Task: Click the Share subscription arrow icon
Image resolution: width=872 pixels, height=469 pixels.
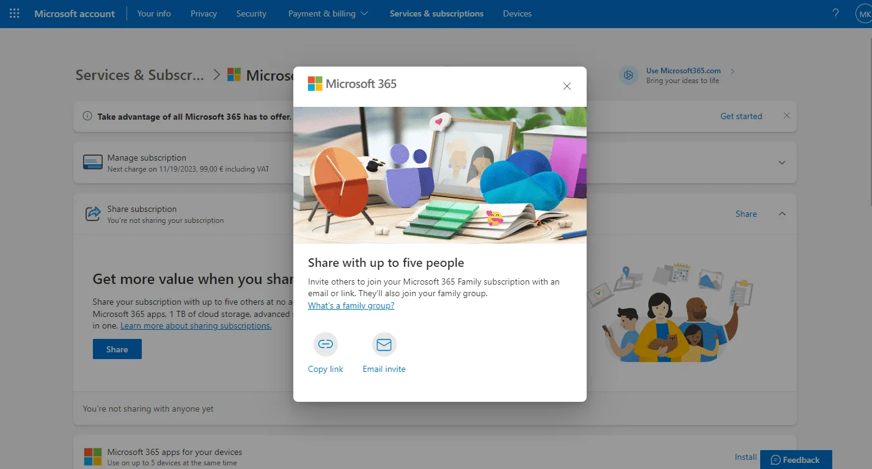Action: pyautogui.click(x=93, y=214)
